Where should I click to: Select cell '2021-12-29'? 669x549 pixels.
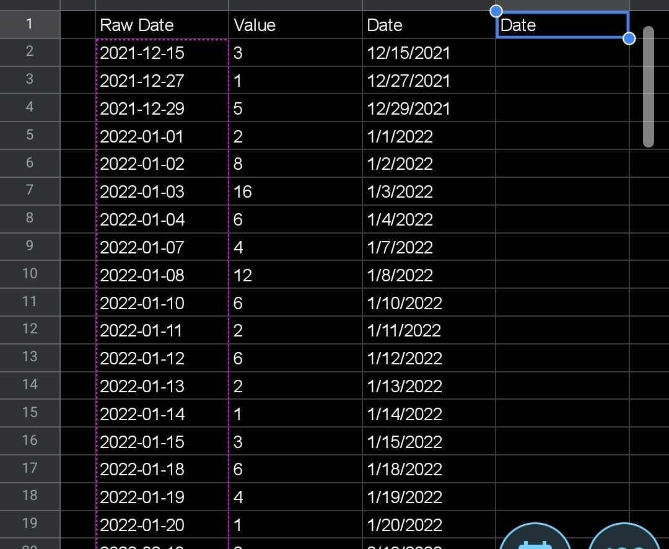(162, 108)
